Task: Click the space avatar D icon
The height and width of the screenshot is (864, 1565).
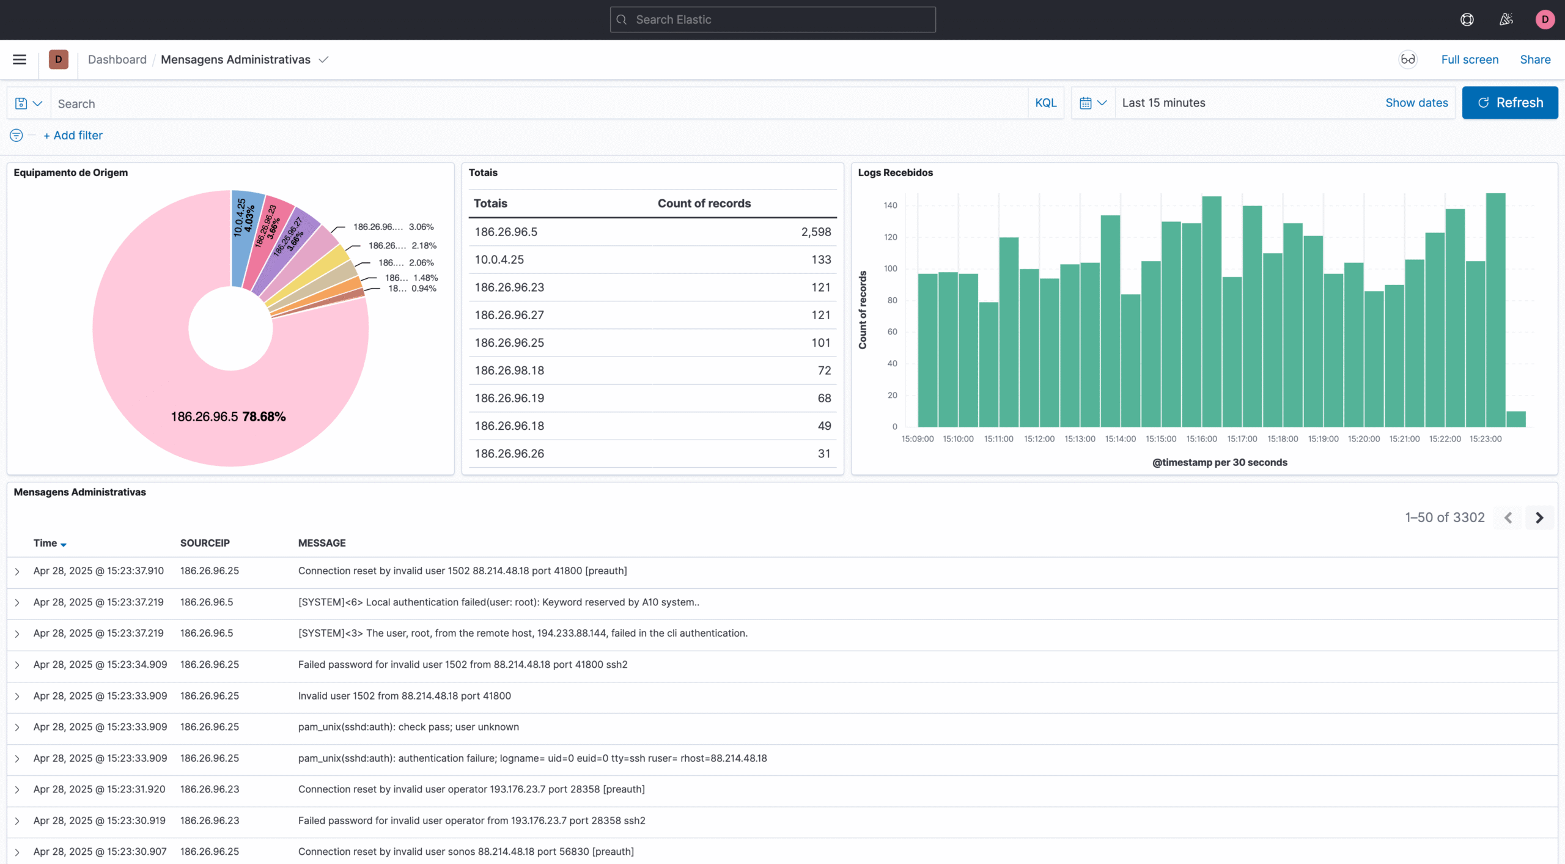Action: click(59, 59)
